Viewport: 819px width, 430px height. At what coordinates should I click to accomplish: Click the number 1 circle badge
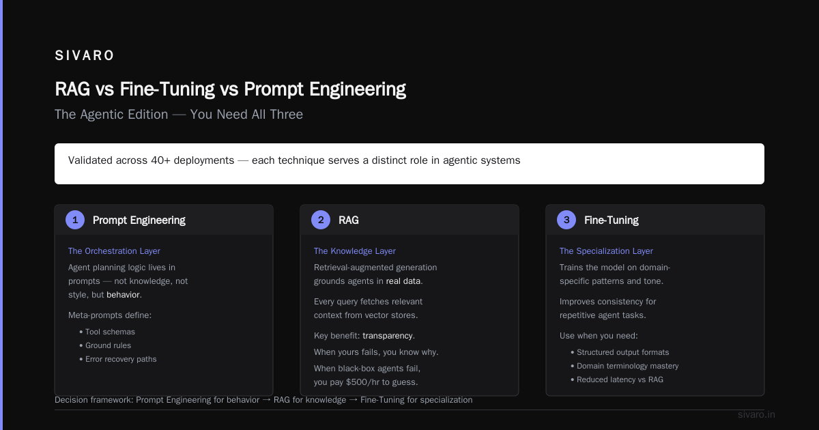click(x=75, y=220)
